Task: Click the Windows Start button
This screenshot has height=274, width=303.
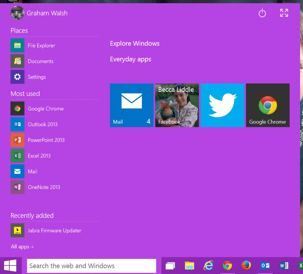Action: pos(10,266)
